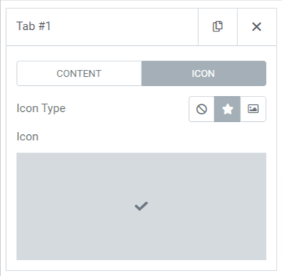Click the picture icon in Icon Type
This screenshot has width=282, height=276.
tap(253, 109)
